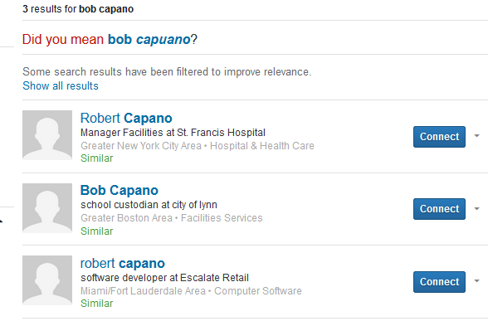The height and width of the screenshot is (321, 488).
Task: Connect with Robert Capano at St. Francis Hospital
Action: [x=439, y=137]
